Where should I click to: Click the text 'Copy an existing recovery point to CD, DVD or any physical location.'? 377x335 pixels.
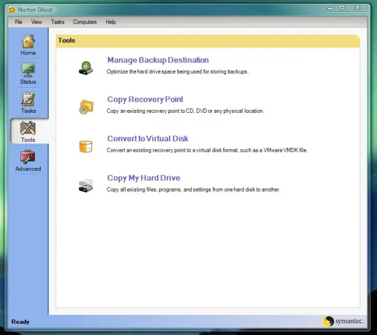click(x=185, y=111)
